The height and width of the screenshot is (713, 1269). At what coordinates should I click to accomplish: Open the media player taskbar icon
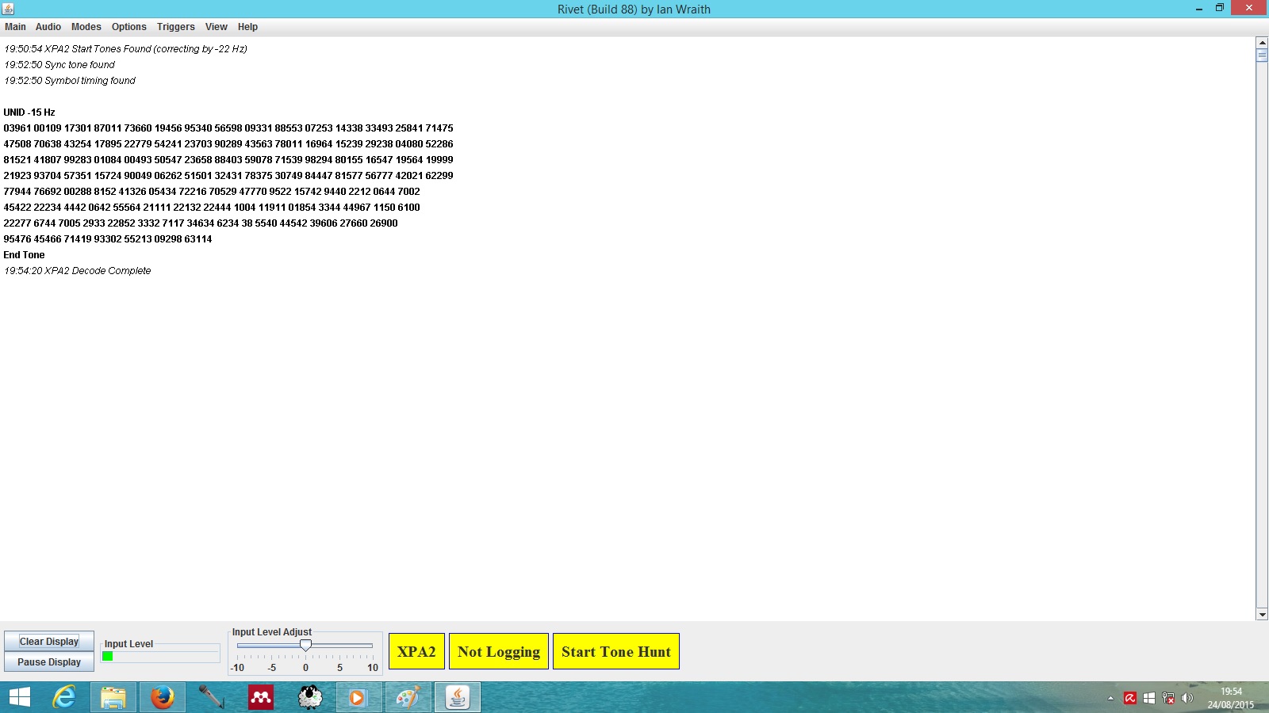pos(358,697)
